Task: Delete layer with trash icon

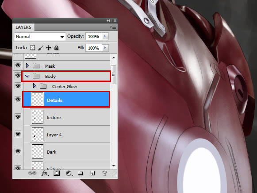Action: (x=104, y=173)
